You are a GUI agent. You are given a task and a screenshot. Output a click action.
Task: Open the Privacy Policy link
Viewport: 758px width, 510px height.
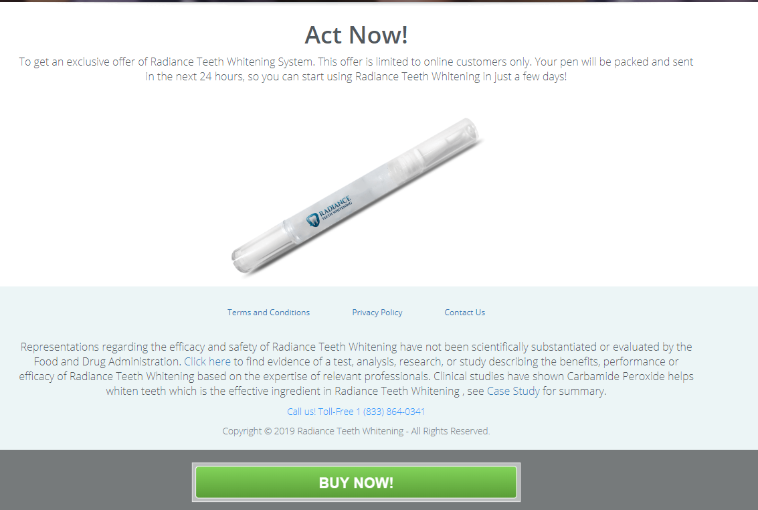(x=377, y=313)
